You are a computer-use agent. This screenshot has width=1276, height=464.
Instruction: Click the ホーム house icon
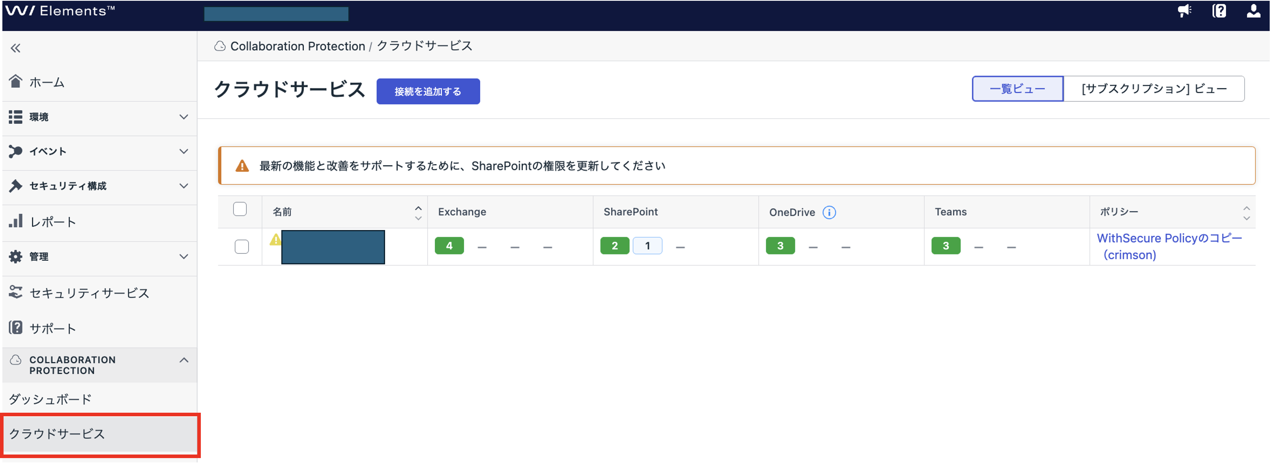click(x=16, y=81)
